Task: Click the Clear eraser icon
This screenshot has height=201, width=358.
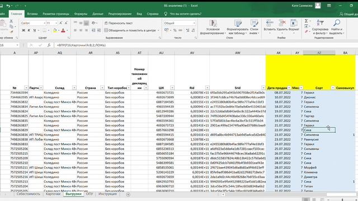Action: [x=306, y=31]
